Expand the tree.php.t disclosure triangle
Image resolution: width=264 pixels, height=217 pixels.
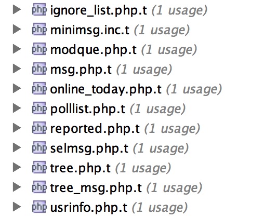pos(17,167)
